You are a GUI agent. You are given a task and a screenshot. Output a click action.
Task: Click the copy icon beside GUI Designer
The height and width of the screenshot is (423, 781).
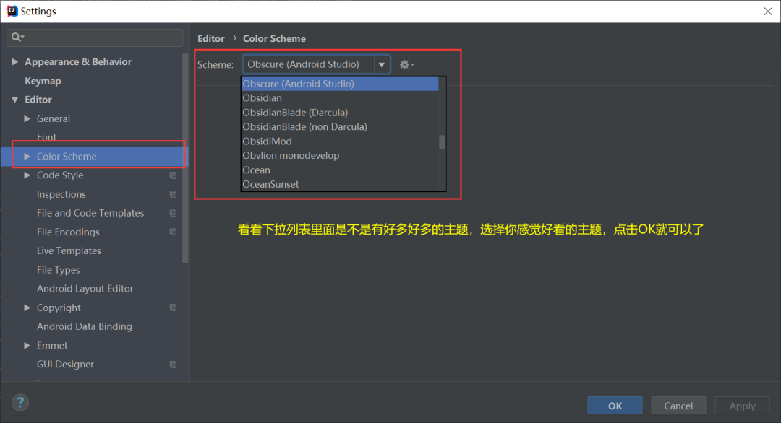coord(173,365)
